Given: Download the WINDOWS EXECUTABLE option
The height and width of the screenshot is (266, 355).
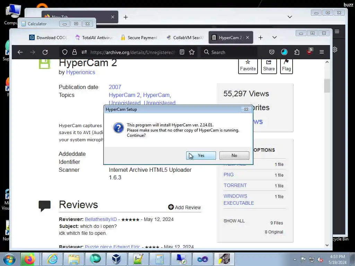Looking at the screenshot, I should [x=239, y=199].
